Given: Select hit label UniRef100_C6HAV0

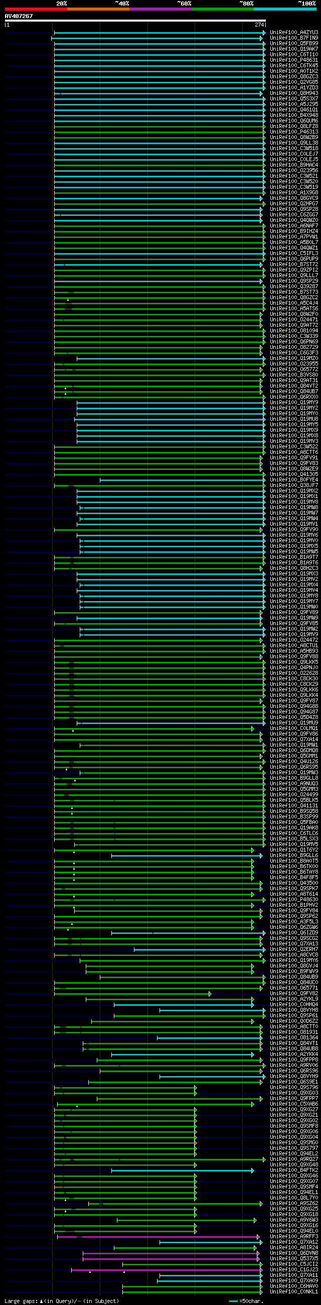Looking at the screenshot, I should 294,1286.
